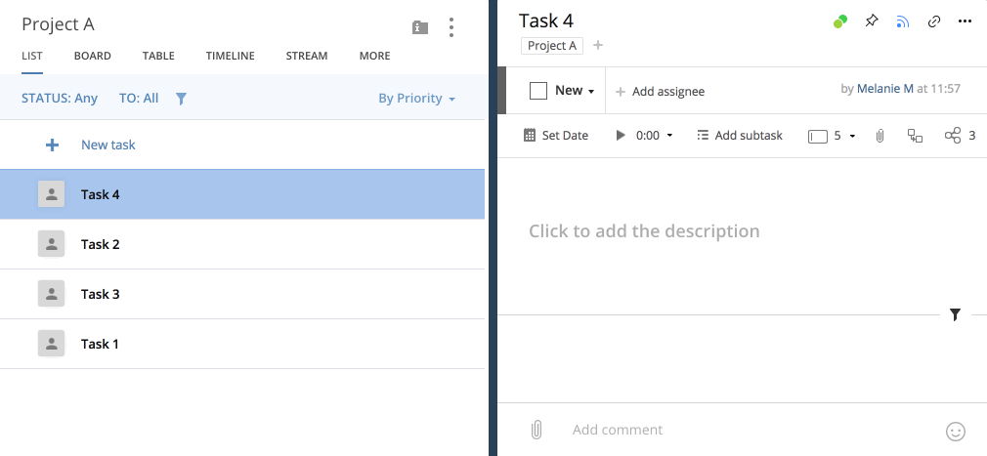Expand the New status dropdown
Viewport: 987px width, 456px height.
click(575, 91)
